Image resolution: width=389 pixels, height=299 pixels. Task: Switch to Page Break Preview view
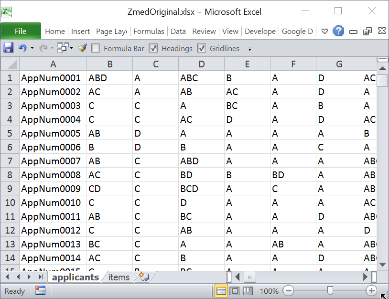[x=247, y=291]
